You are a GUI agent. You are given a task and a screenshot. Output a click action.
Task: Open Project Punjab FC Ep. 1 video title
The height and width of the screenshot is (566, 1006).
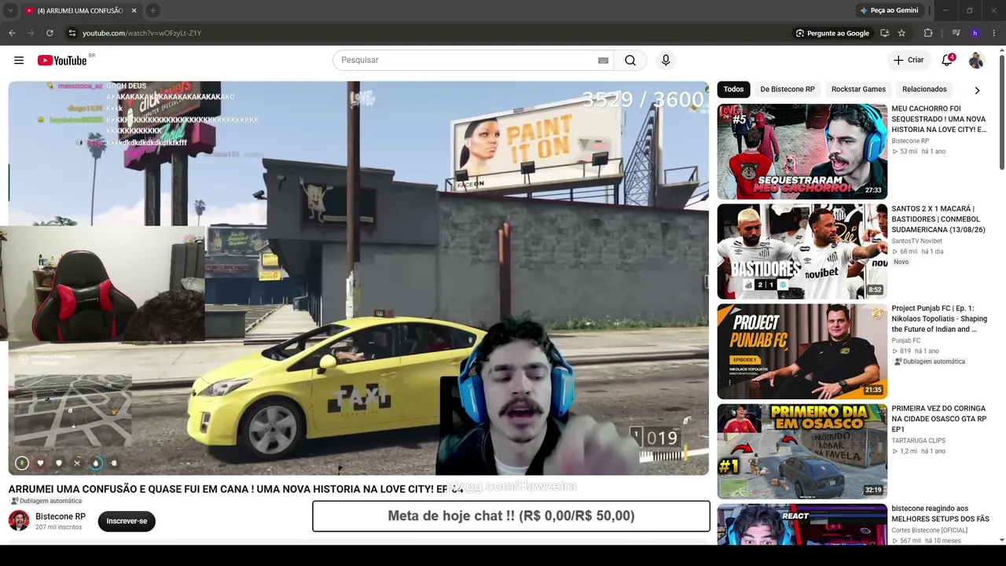point(939,319)
